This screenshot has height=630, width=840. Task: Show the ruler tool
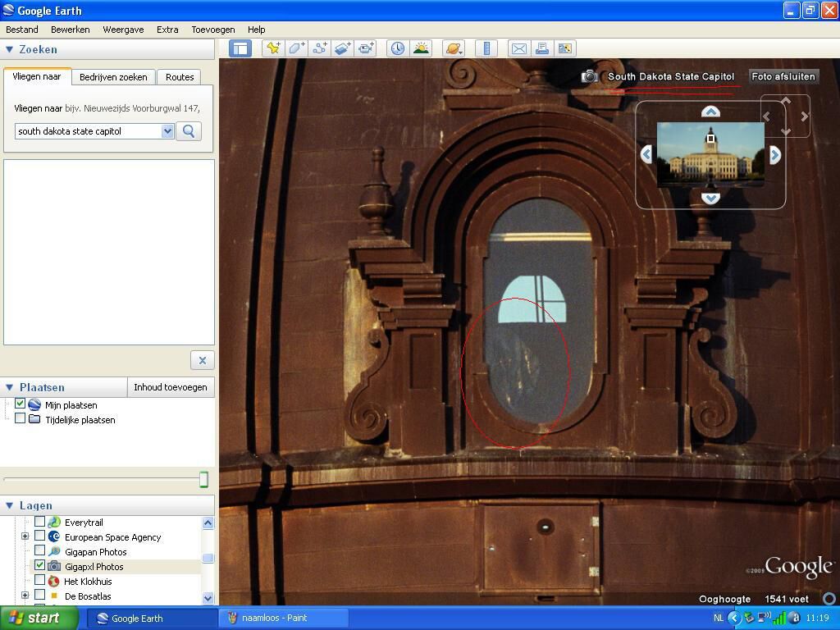(x=486, y=48)
